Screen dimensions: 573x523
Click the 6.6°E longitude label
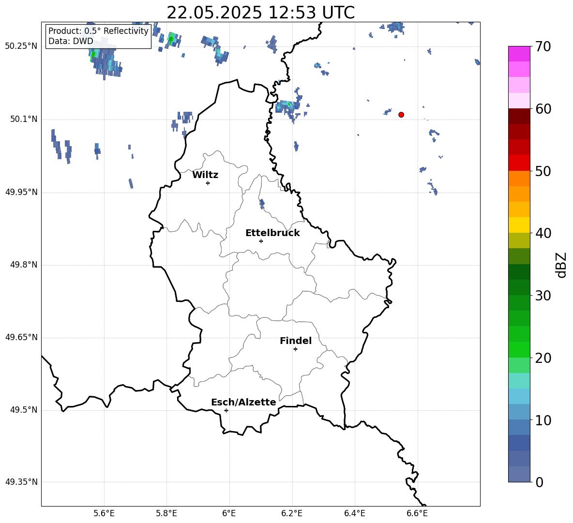(x=417, y=513)
